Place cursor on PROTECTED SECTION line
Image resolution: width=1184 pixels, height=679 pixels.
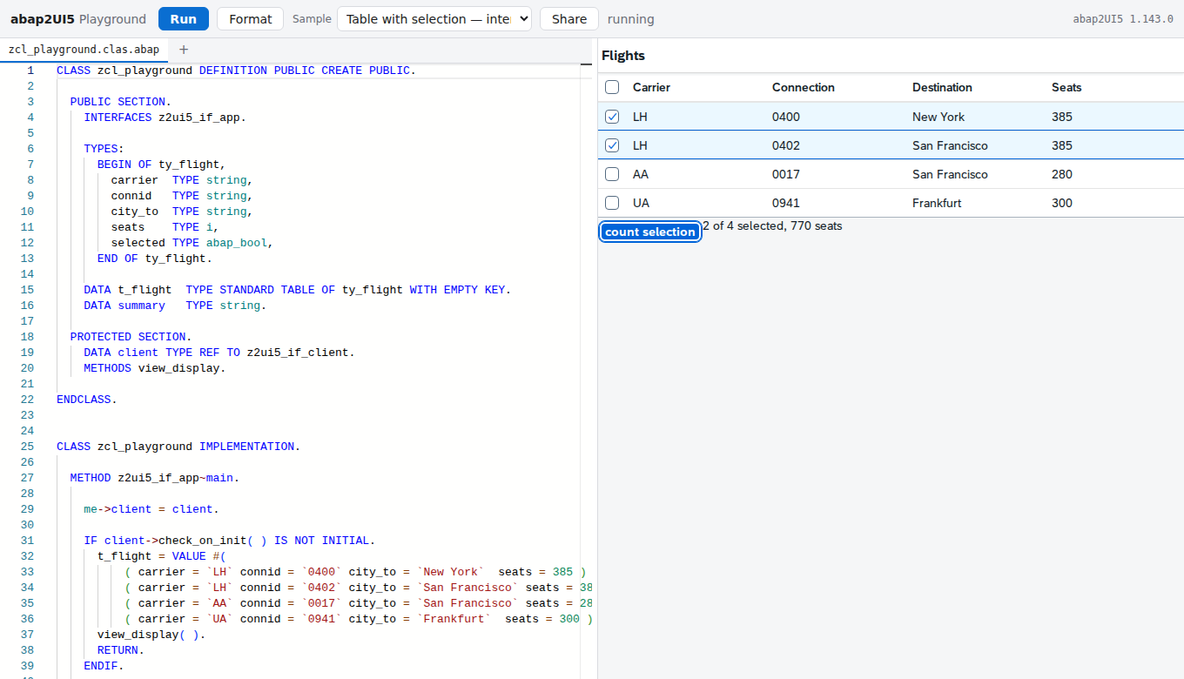131,337
